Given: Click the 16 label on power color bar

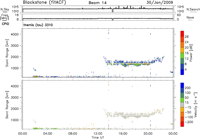Looking at the screenshot, I should pyautogui.click(x=186, y=53).
